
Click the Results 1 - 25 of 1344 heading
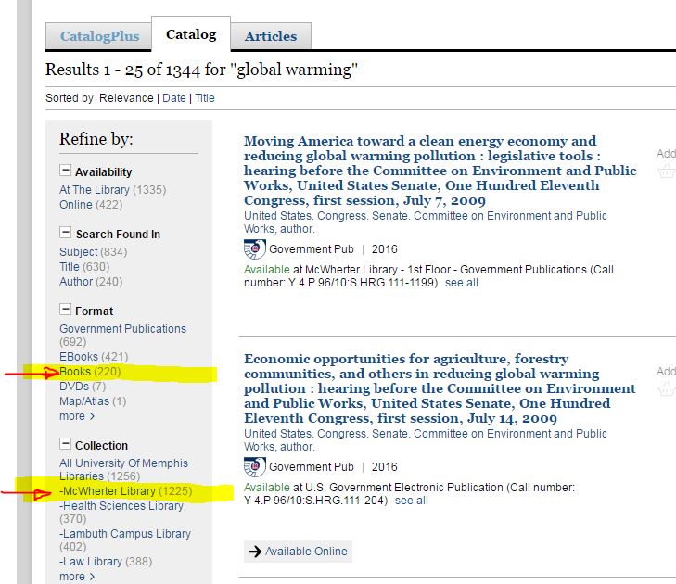point(201,70)
